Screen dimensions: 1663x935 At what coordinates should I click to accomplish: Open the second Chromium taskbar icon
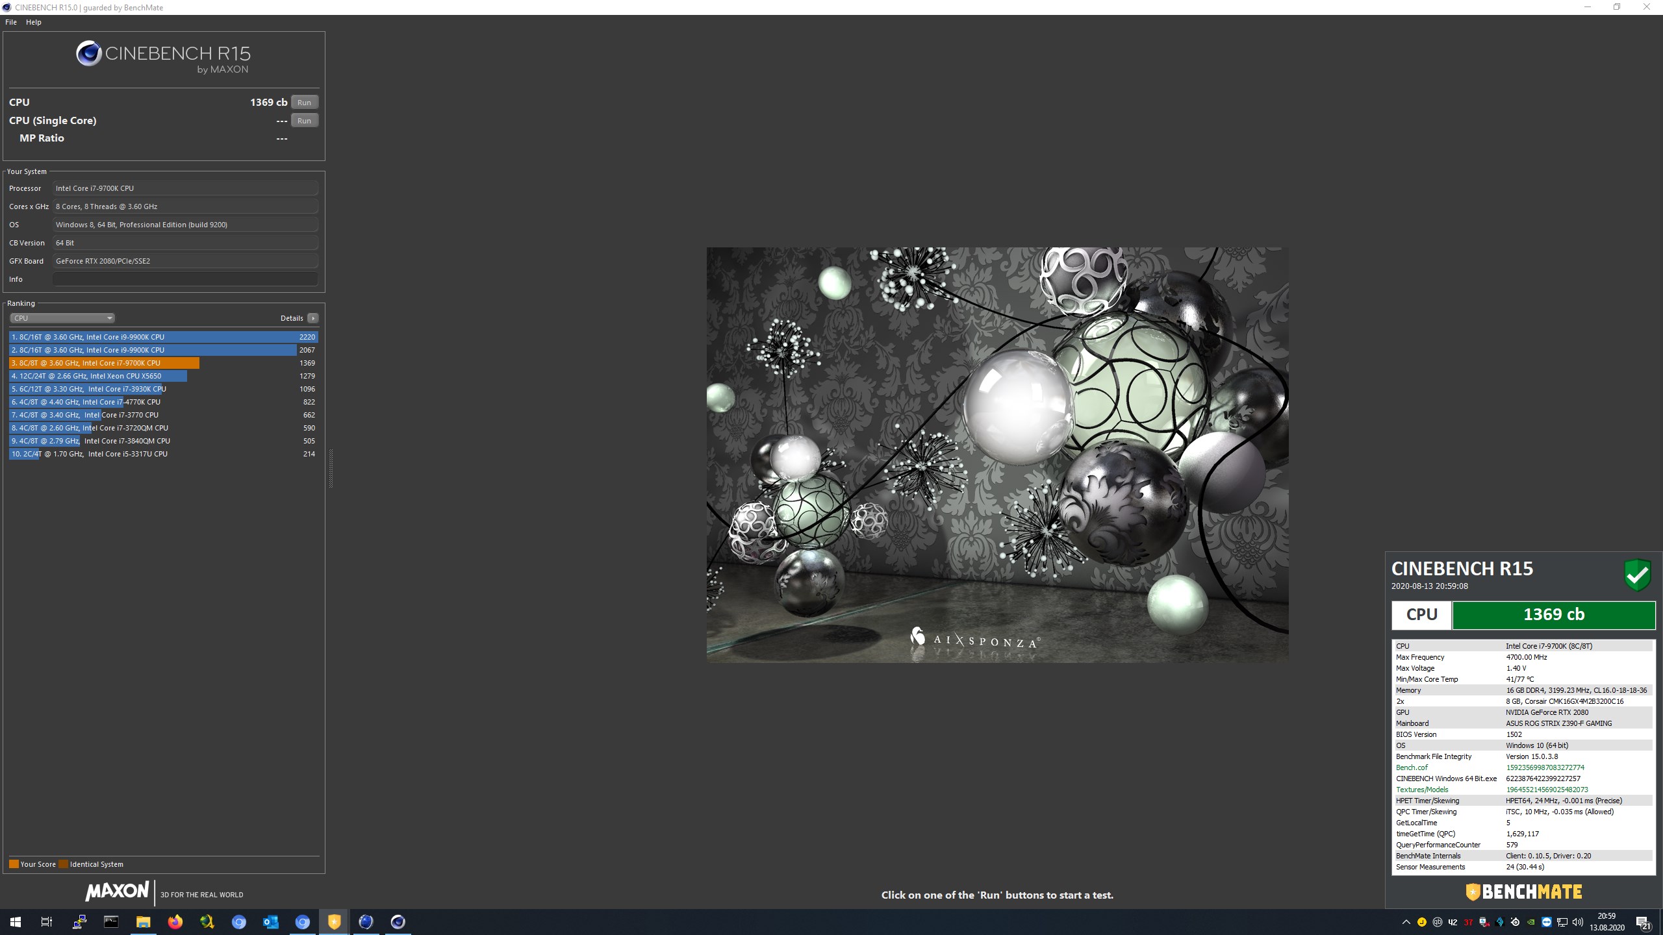pos(303,922)
